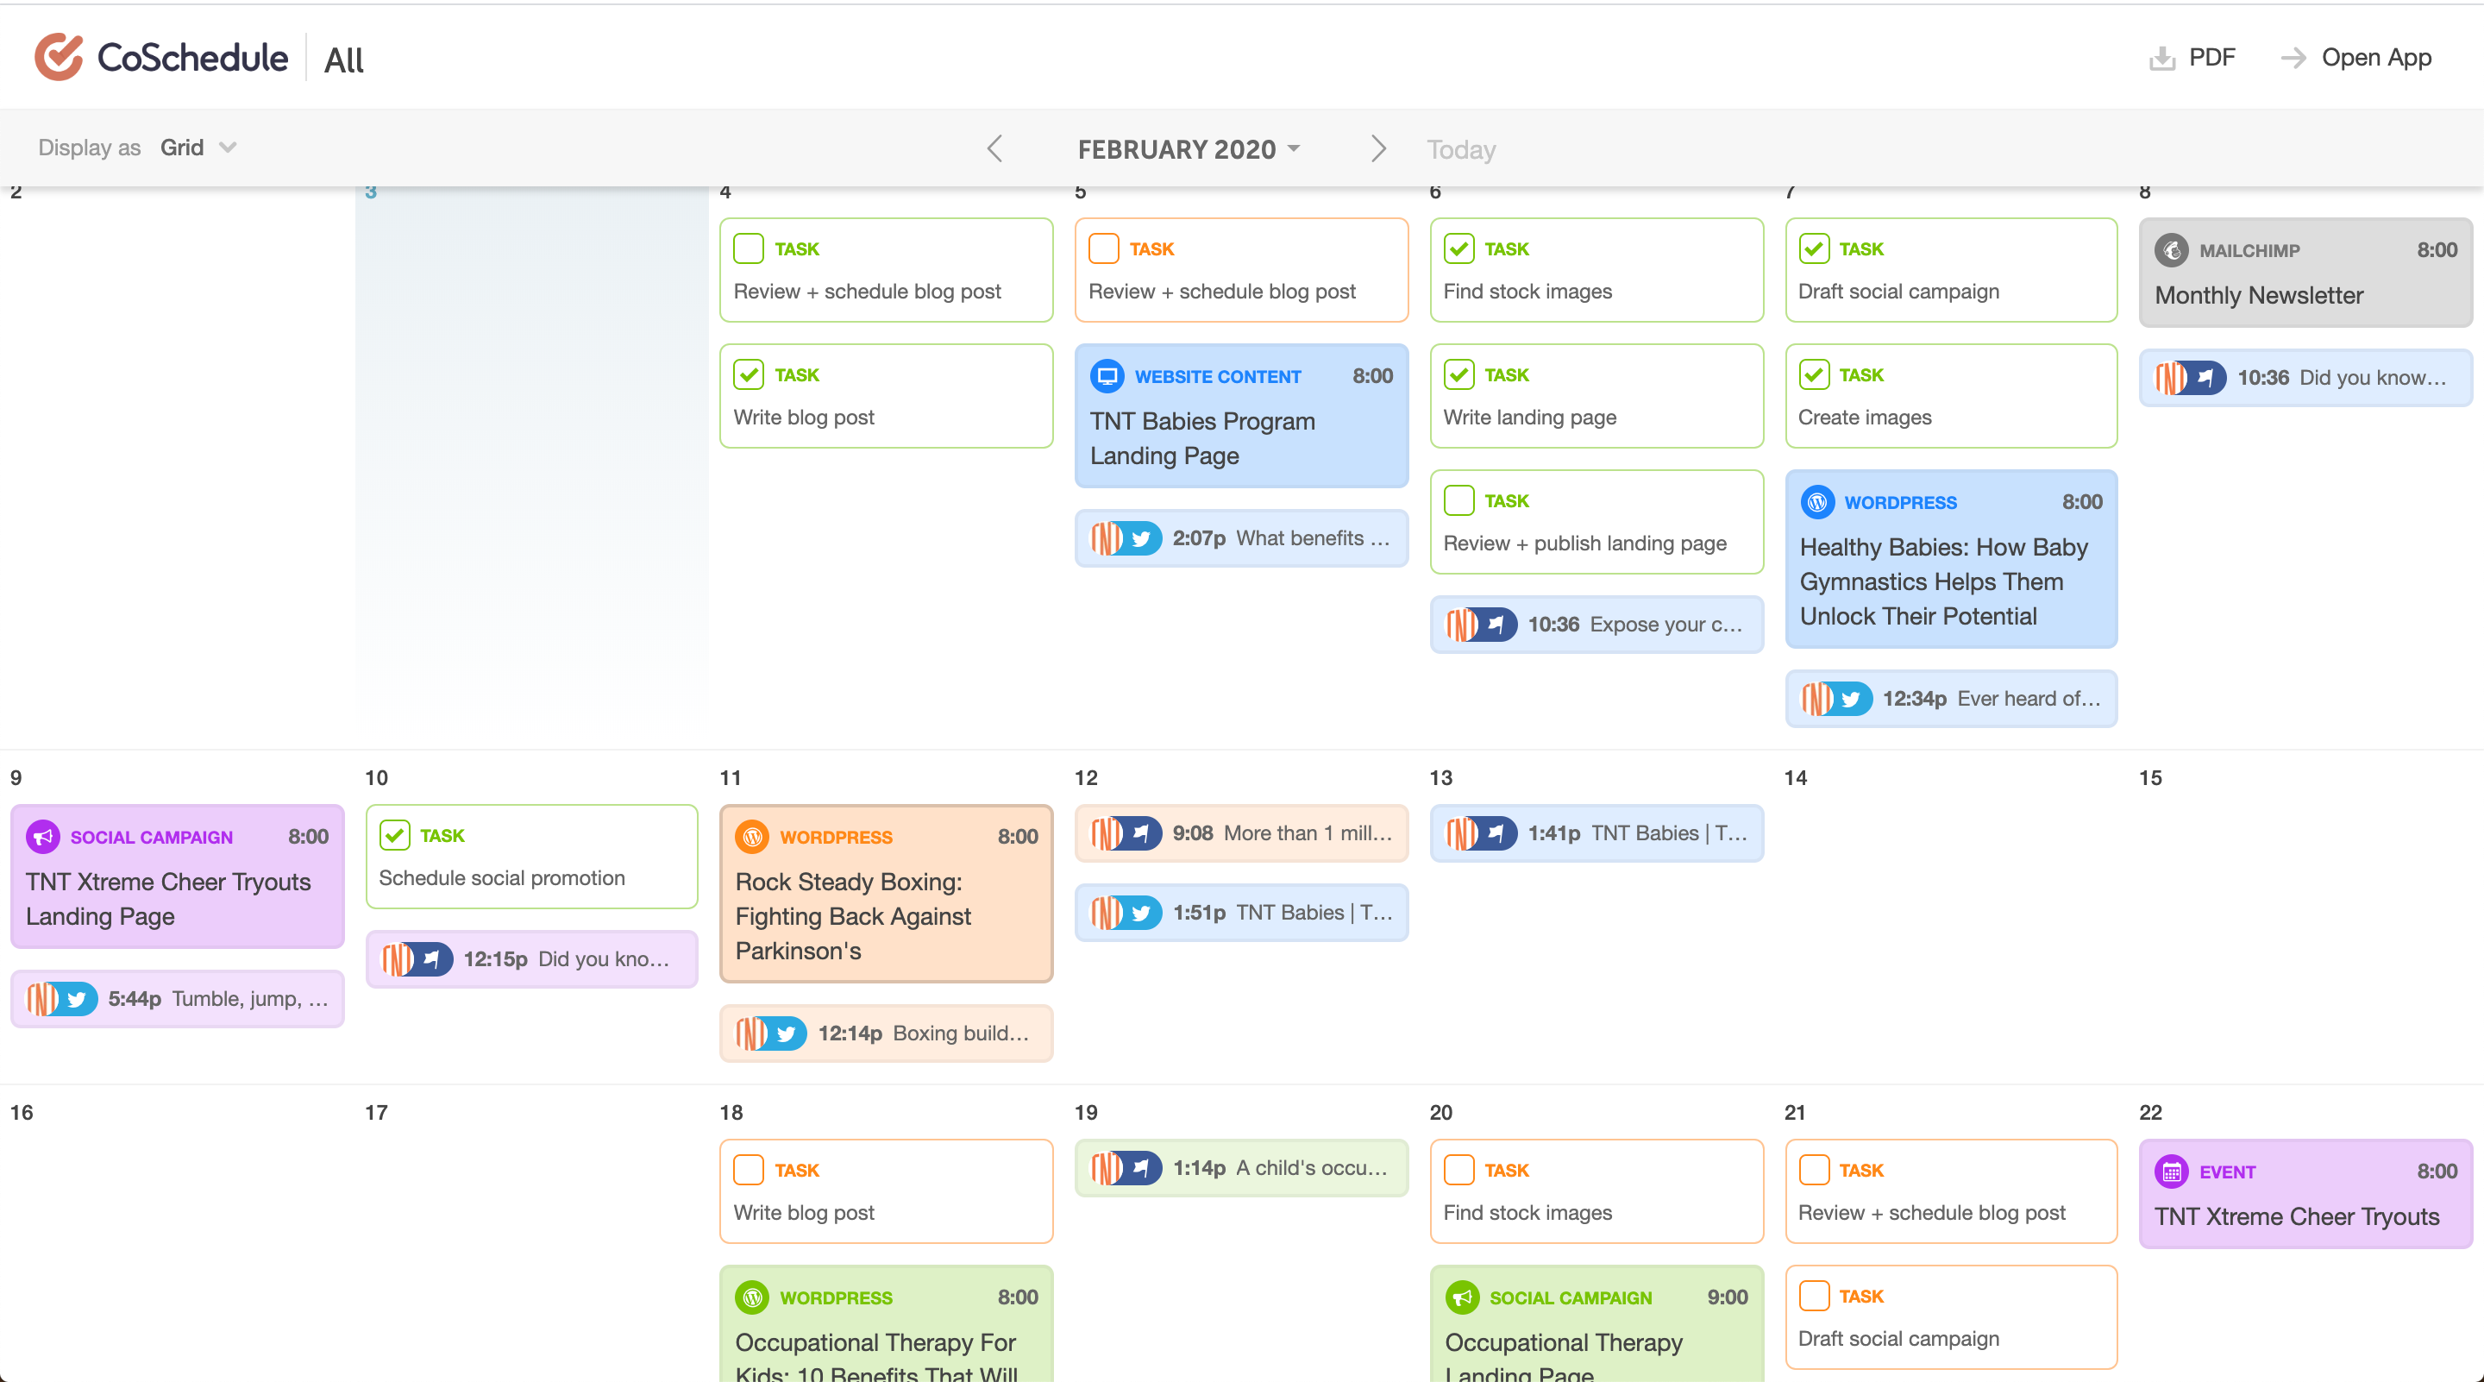Click social icon on 10:36 Expose your post
This screenshot has height=1382, width=2484.
[x=1496, y=624]
